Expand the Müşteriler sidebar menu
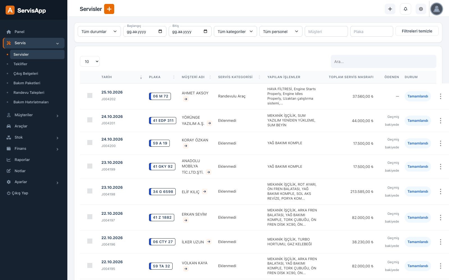Screen dimensions: 449x280 tap(34, 115)
